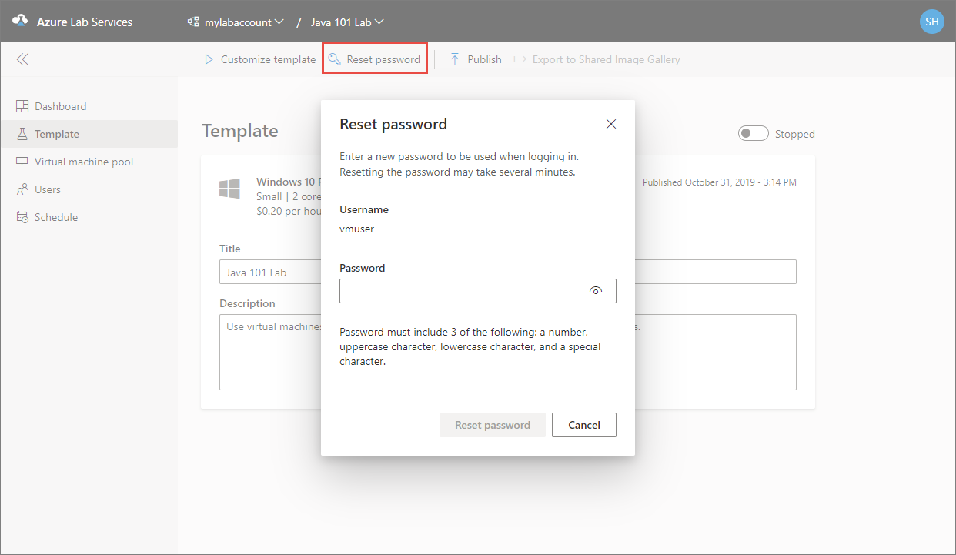Open the Users section icon

[x=24, y=189]
